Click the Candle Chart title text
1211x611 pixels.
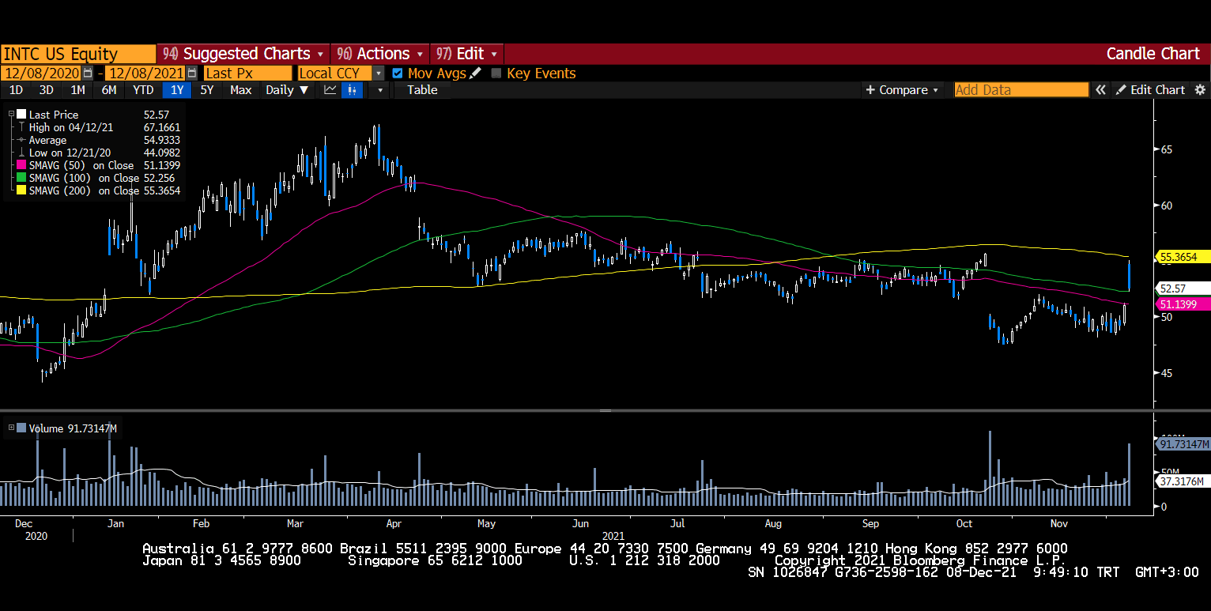click(x=1153, y=54)
